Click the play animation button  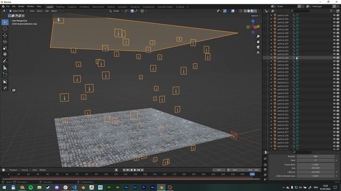click(135, 170)
